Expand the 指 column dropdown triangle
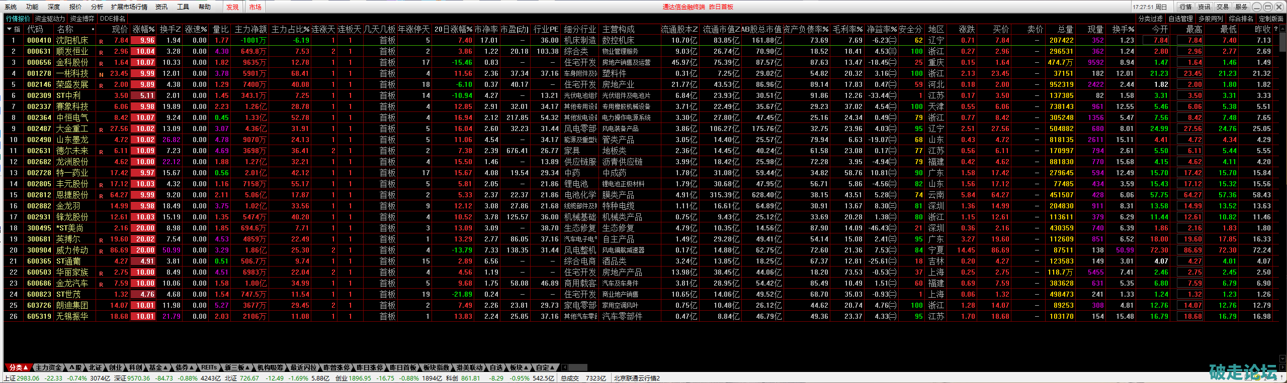 pos(9,29)
